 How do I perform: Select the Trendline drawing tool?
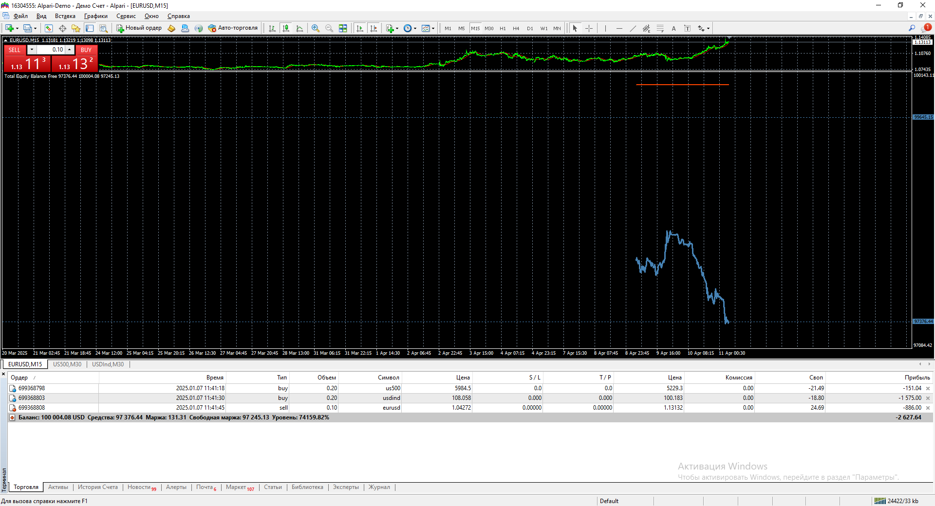click(633, 28)
